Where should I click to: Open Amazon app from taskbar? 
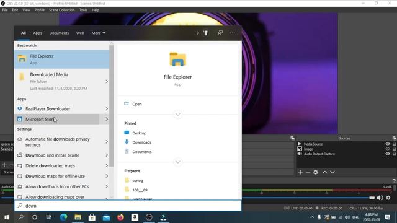click(x=135, y=217)
